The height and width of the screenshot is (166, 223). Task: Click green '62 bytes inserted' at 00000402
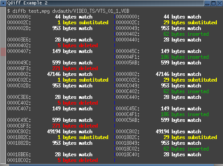(x=186, y=34)
